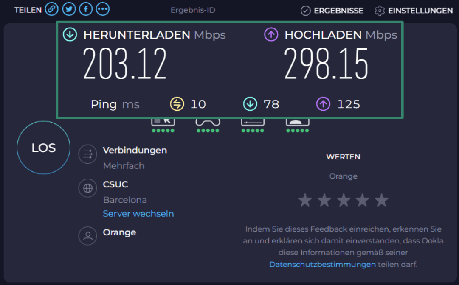Image resolution: width=459 pixels, height=285 pixels.
Task: Click Server wechseln to change servers
Action: coord(138,213)
